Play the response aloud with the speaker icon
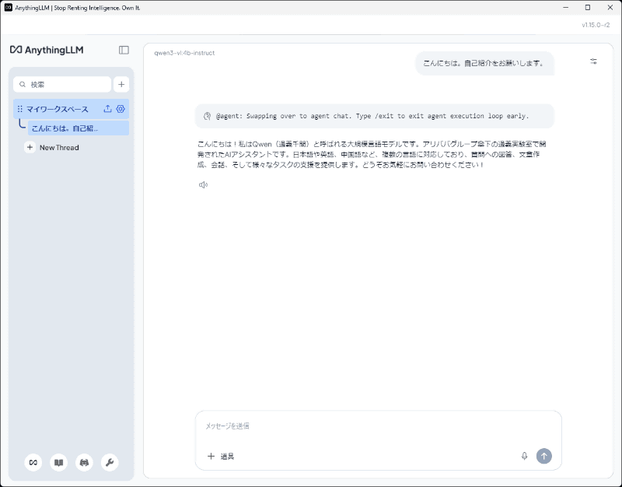This screenshot has width=622, height=487. click(x=203, y=184)
